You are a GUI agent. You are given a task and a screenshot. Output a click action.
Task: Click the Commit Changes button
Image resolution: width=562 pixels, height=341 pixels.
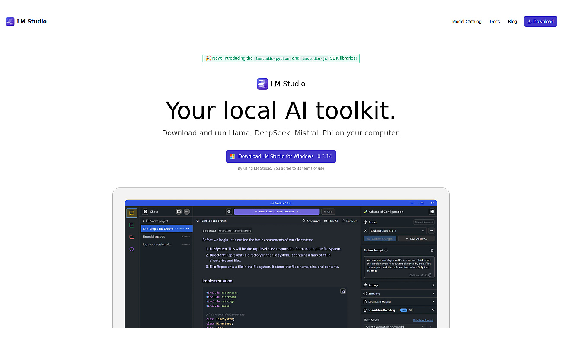380,239
